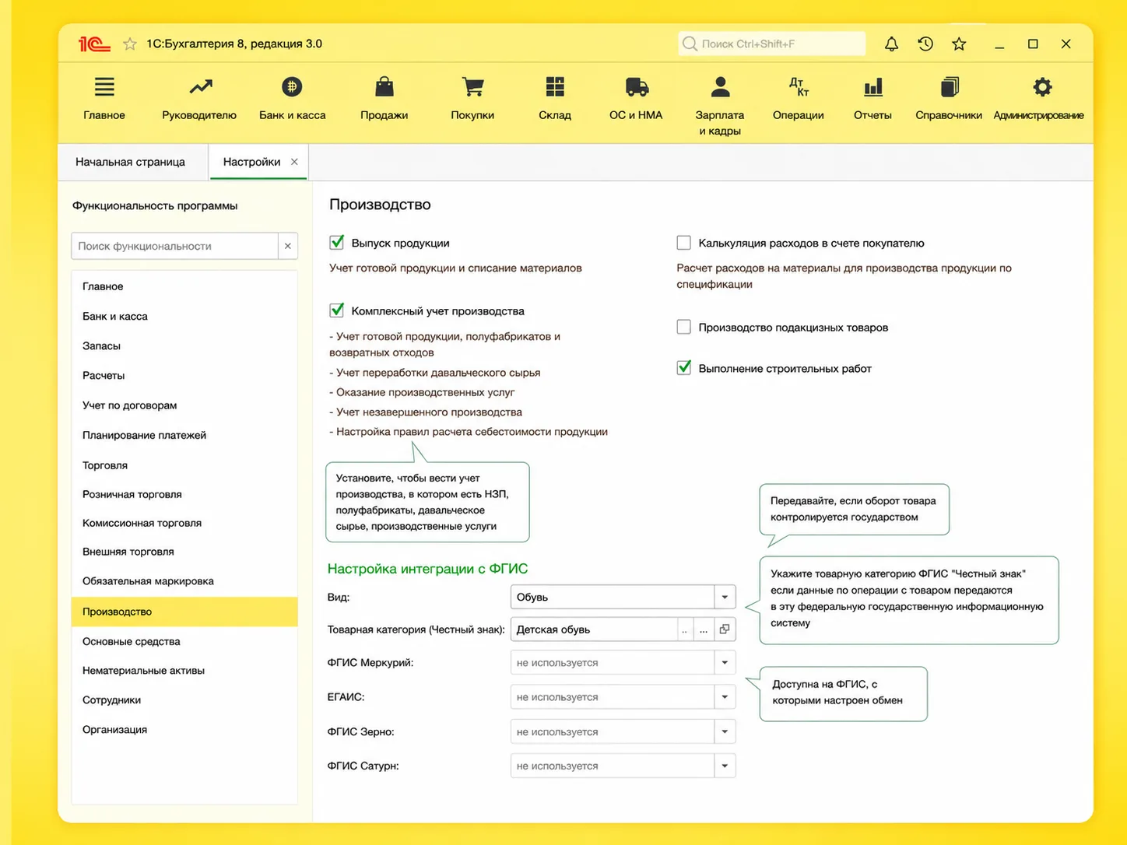This screenshot has height=845, width=1127.
Task: Select Нематериальные активы list item
Action: 184,670
